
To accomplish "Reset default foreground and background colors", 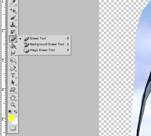I will click(10, 112).
